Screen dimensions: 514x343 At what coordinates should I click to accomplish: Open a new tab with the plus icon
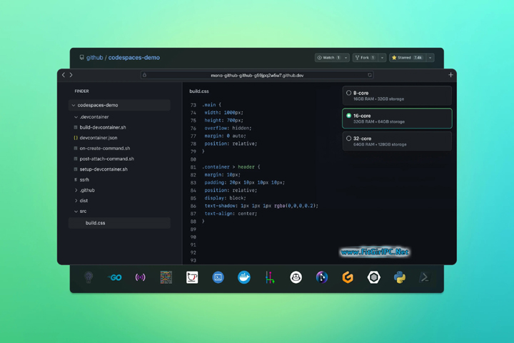tap(450, 75)
